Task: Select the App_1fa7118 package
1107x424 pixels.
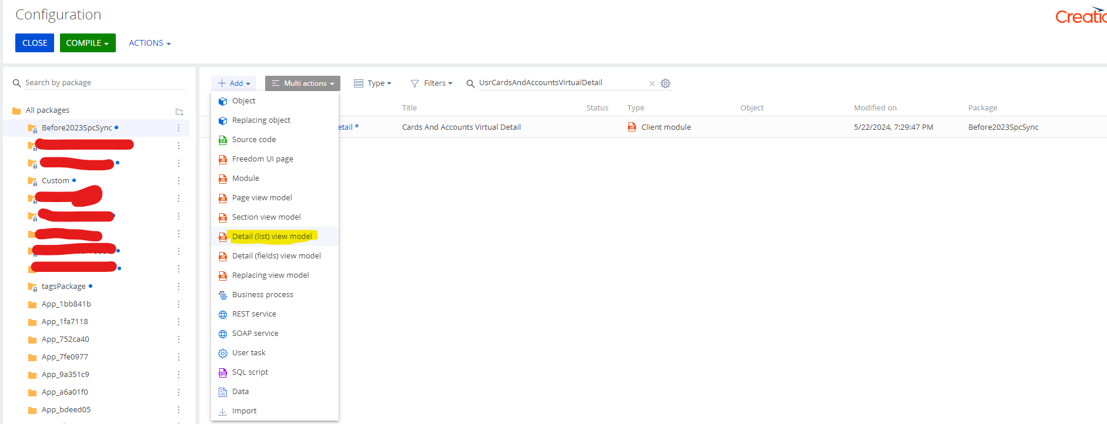Action: coord(65,321)
